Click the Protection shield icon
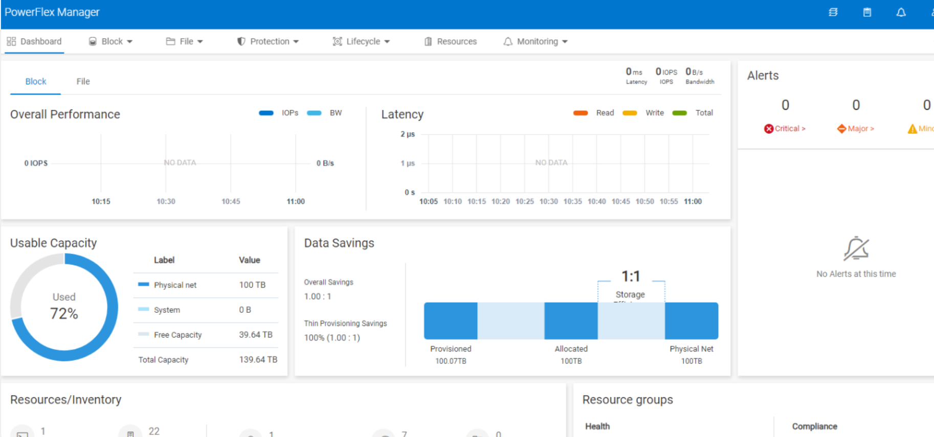This screenshot has height=437, width=934. click(241, 41)
